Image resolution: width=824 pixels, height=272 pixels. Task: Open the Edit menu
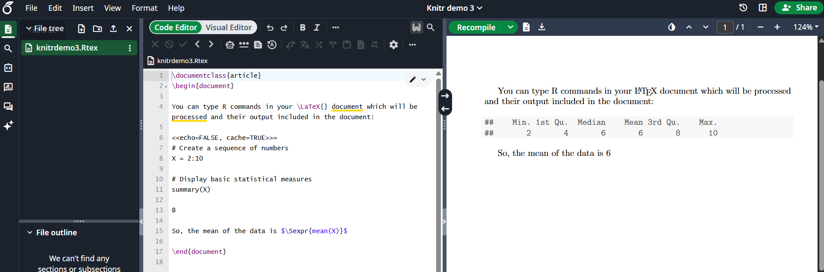[55, 8]
